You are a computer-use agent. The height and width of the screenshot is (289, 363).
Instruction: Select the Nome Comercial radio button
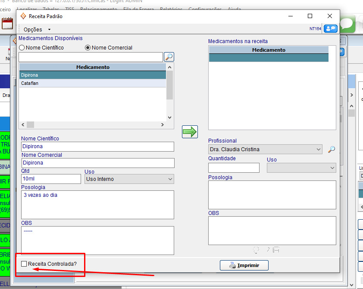point(88,48)
